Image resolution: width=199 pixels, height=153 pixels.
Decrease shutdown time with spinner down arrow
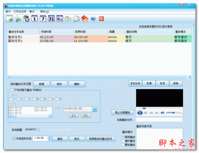[49, 140]
